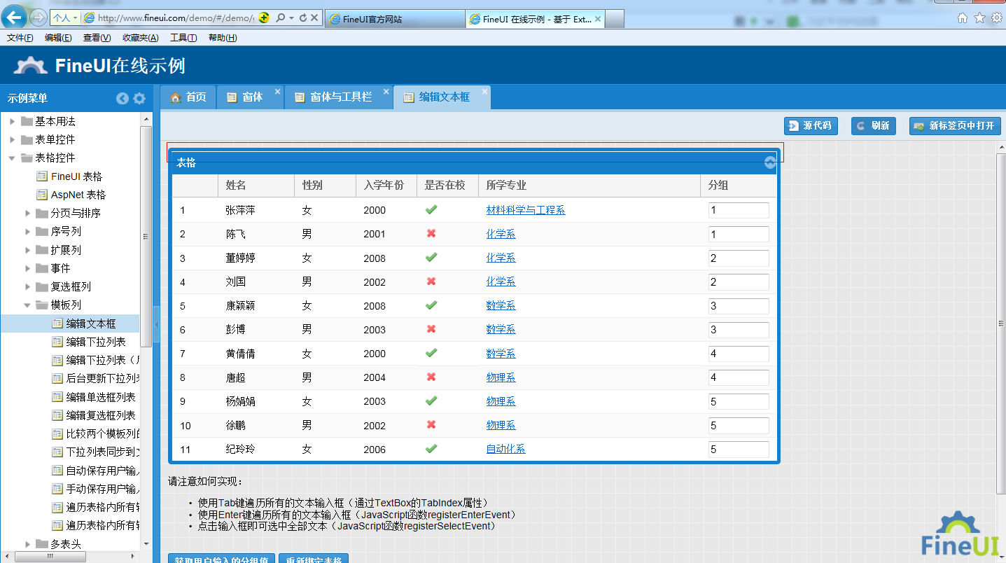Image resolution: width=1006 pixels, height=563 pixels.
Task: Click the red cross in the 彭博 row
Action: (x=431, y=329)
